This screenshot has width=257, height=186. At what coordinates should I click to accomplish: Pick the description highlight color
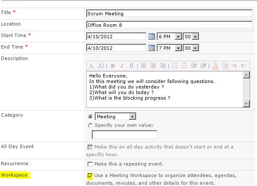pyautogui.click(x=225, y=66)
